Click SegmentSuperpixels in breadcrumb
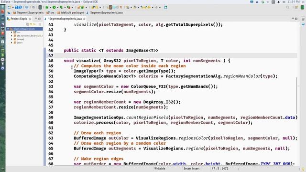Screen dimensions: 306x172 (30, 12)
